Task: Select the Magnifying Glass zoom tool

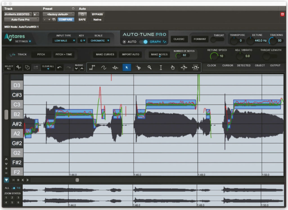Action: click(149, 67)
